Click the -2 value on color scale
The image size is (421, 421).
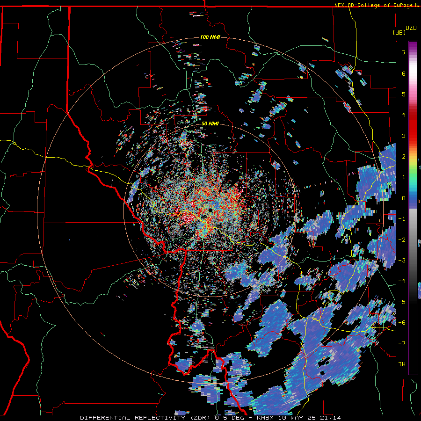coord(402,240)
